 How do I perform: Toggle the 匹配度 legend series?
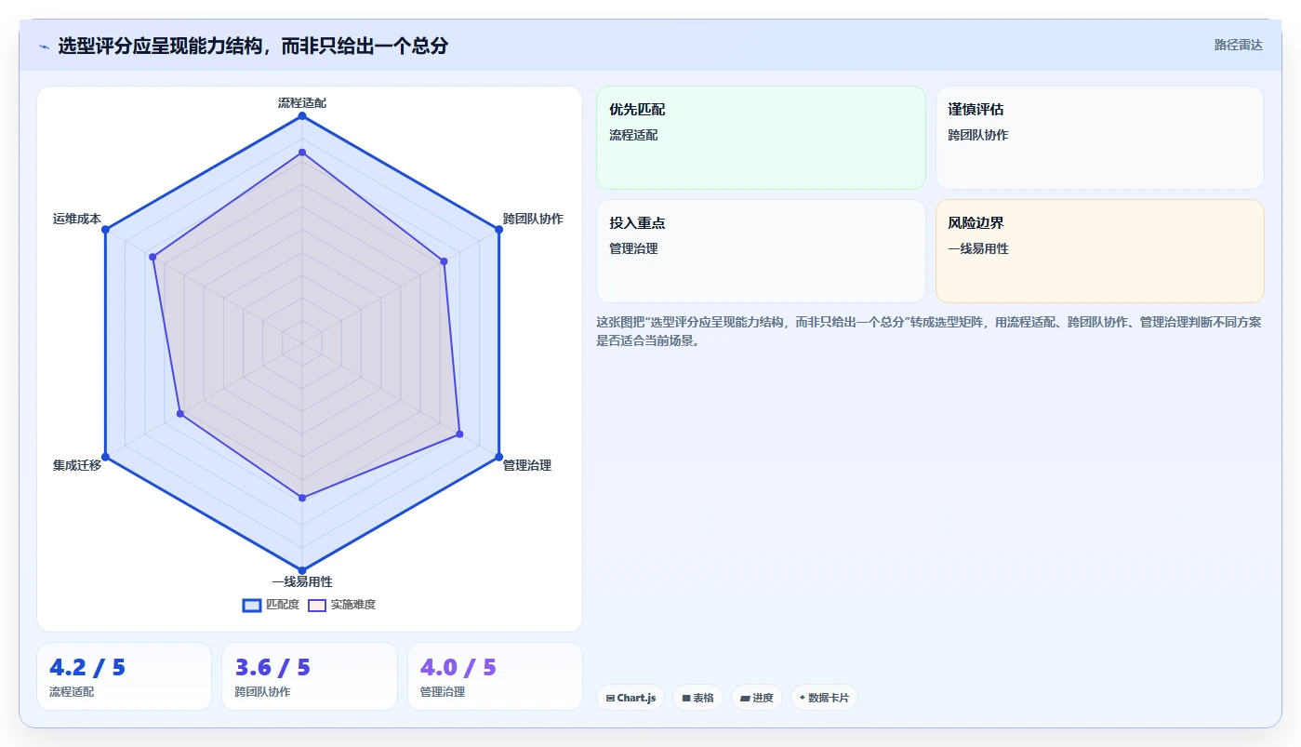[x=271, y=605]
